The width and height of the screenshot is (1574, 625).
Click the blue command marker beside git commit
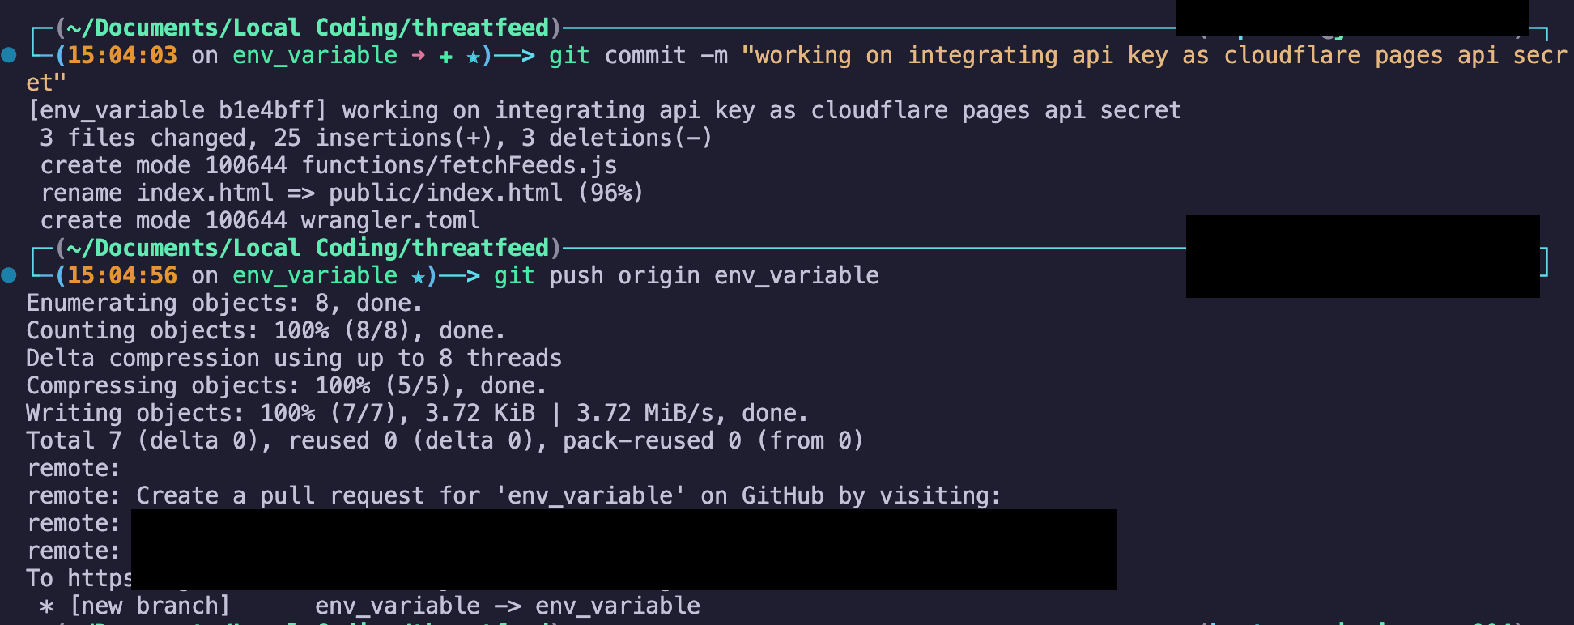[x=9, y=55]
